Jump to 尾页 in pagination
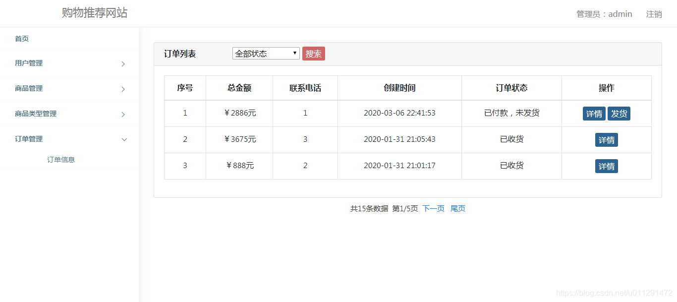 point(458,209)
